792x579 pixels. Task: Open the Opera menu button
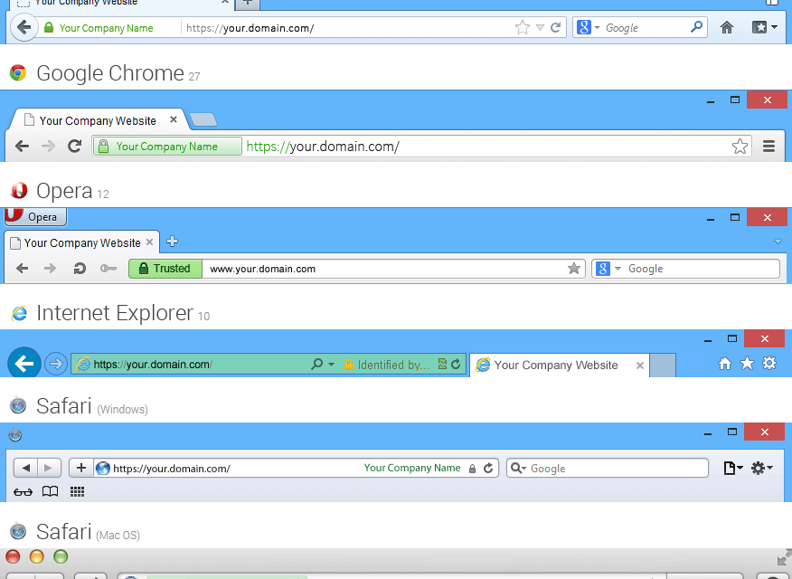coord(35,217)
